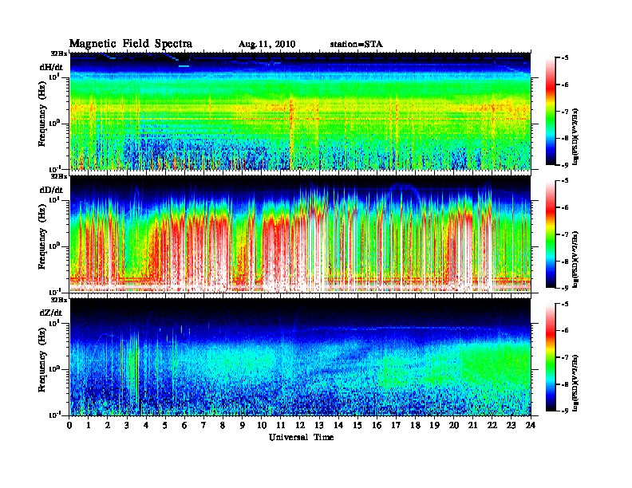The width and height of the screenshot is (632, 488).
Task: Click hour tick label "19" on time axis
Action: point(434,425)
